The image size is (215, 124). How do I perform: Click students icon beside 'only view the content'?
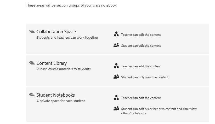[x=116, y=77]
